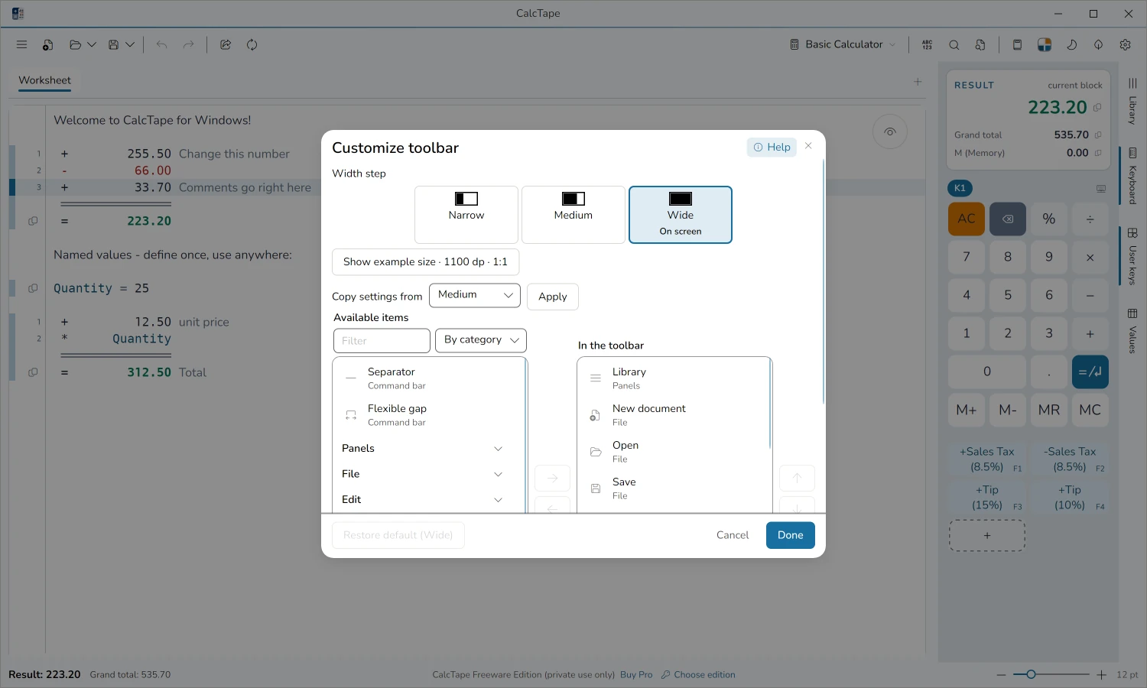The width and height of the screenshot is (1147, 688).
Task: Click the backspace key on the keypad
Action: tap(1008, 219)
